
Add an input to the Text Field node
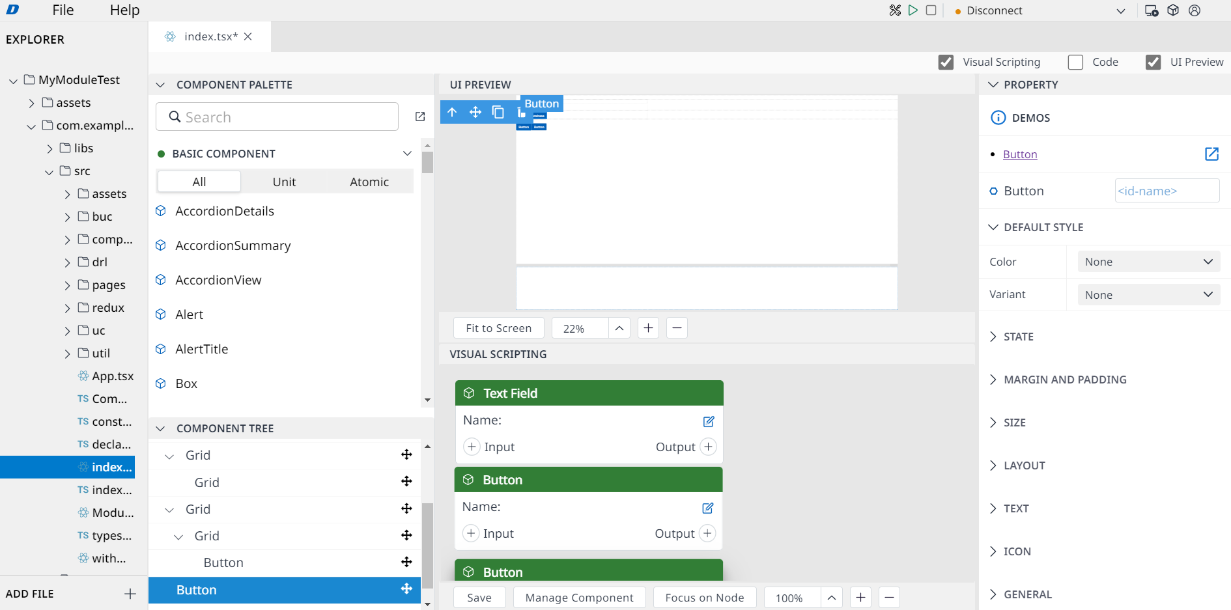[472, 447]
